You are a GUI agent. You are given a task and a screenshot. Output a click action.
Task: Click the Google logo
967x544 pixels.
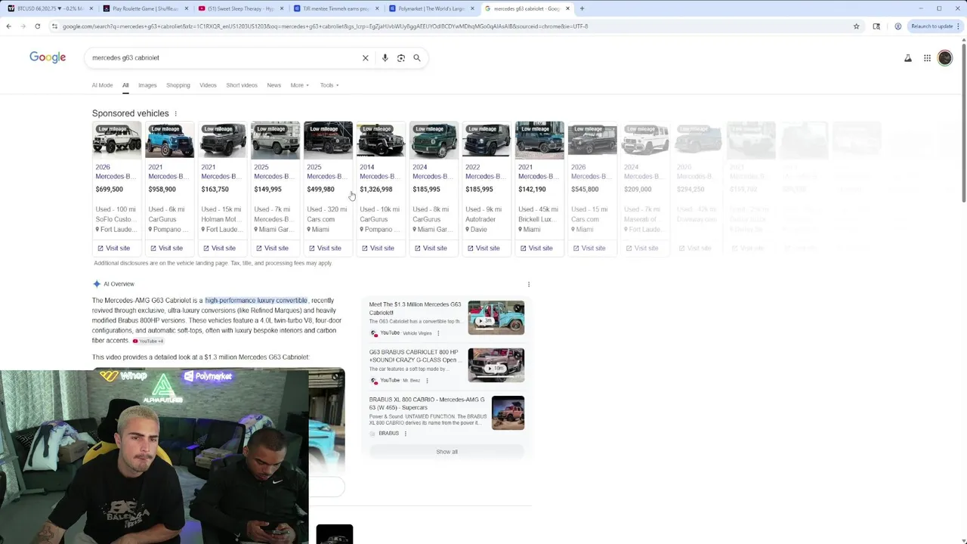click(x=48, y=57)
